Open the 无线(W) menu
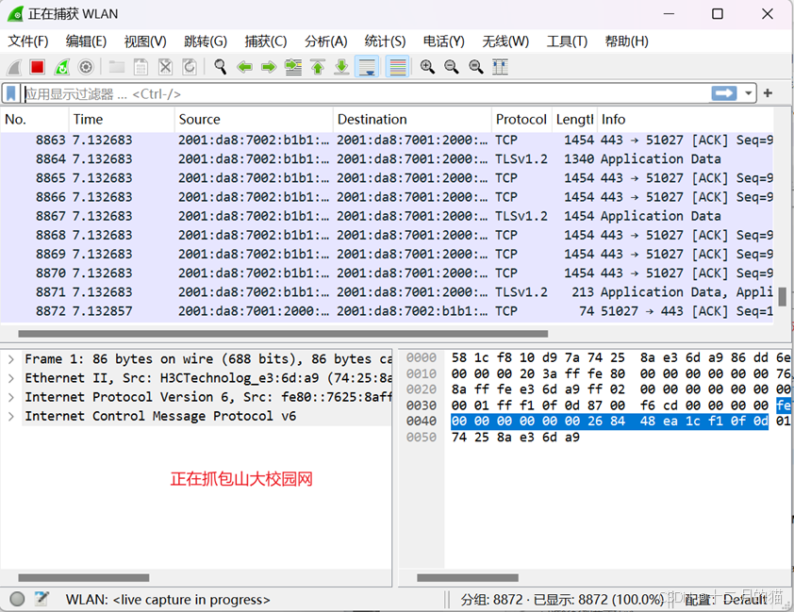Screen dimensions: 794x612 click(x=505, y=41)
